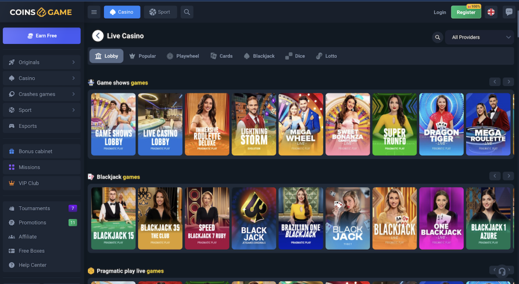
Task: Open the One Blackjack Live game
Action: click(441, 219)
